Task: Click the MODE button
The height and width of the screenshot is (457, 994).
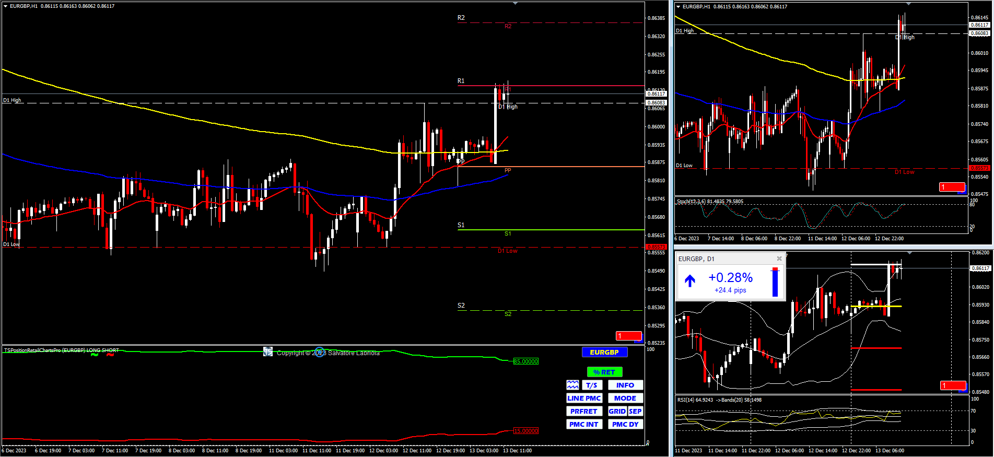Action: click(625, 398)
